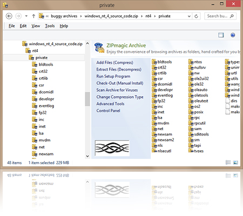Select the oleutest folder icon
243x216 pixels.
pos(191,101)
